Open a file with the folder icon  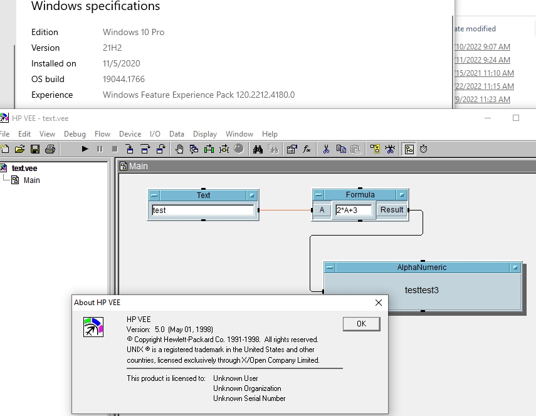[x=20, y=149]
